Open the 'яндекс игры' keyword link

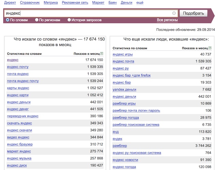(123, 54)
